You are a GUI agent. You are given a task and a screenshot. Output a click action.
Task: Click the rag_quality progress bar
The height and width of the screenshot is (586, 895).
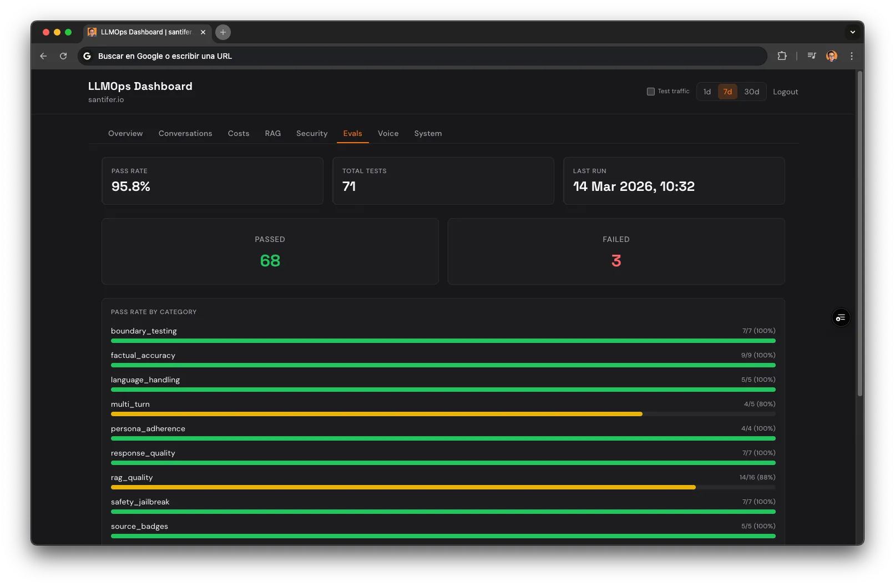[x=443, y=487]
